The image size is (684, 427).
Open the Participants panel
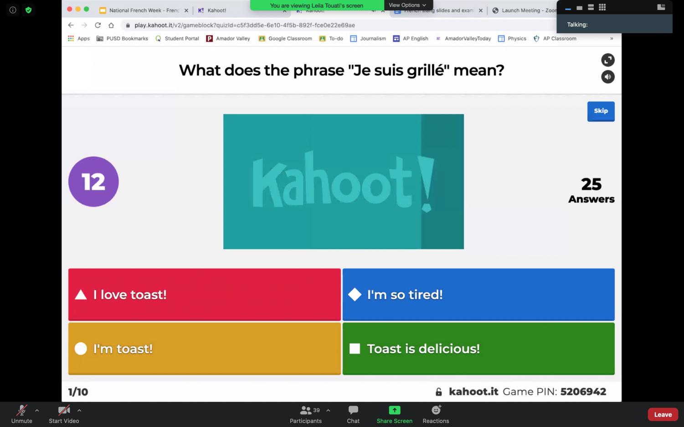pyautogui.click(x=306, y=414)
